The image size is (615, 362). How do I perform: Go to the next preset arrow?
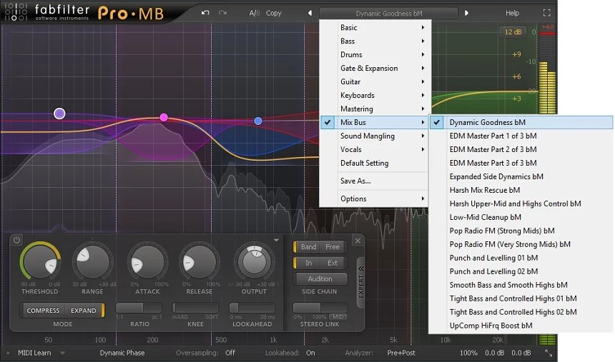coord(466,13)
